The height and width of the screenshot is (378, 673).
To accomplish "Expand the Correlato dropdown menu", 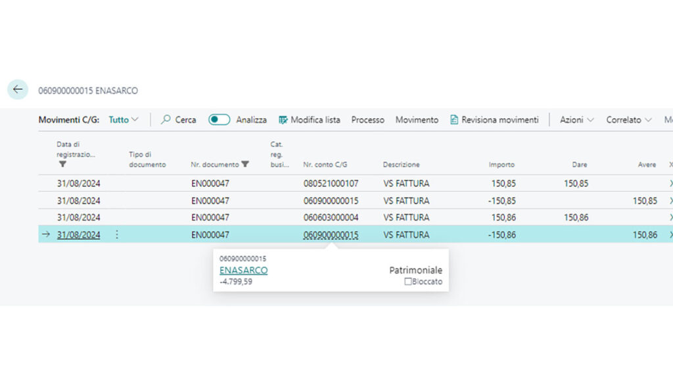I will pyautogui.click(x=628, y=120).
